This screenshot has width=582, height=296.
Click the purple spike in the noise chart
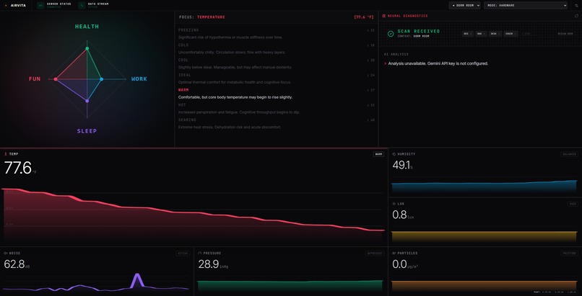(137, 279)
